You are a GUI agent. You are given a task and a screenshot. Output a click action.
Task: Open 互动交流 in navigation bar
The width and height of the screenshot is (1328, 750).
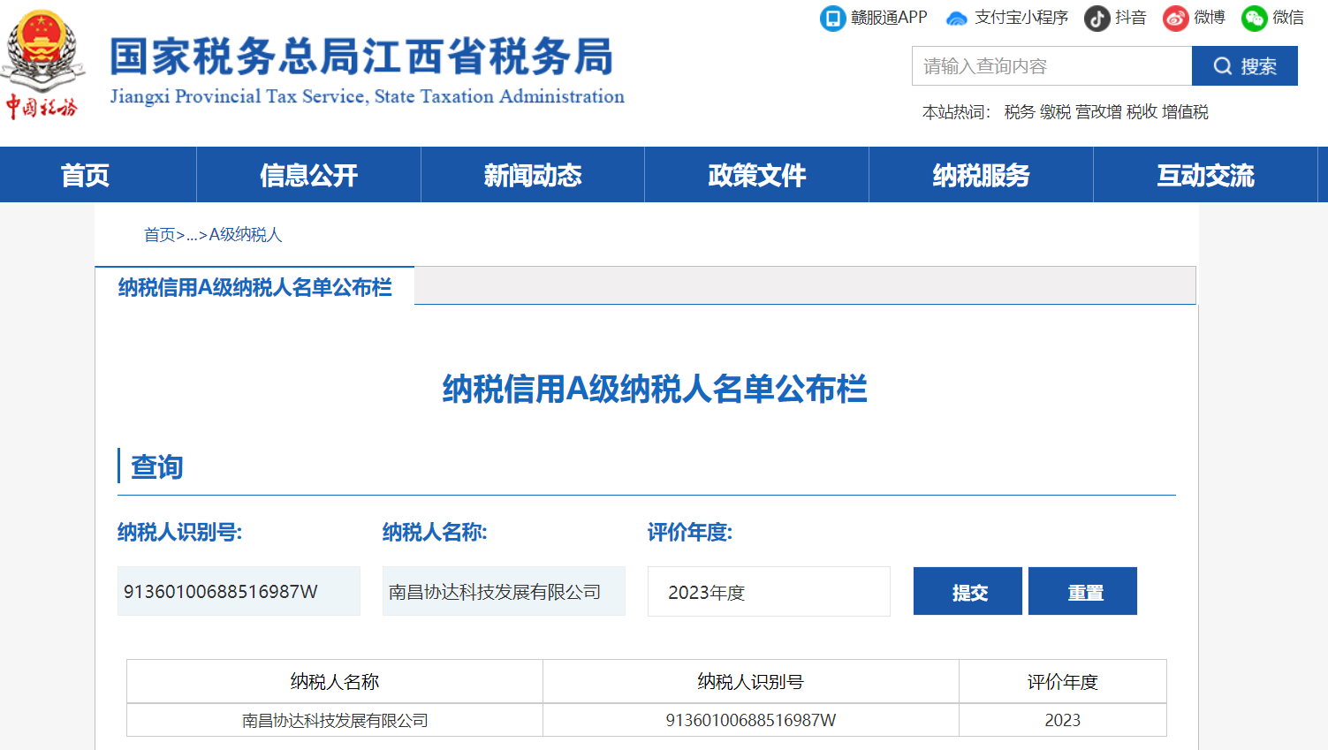click(1205, 175)
